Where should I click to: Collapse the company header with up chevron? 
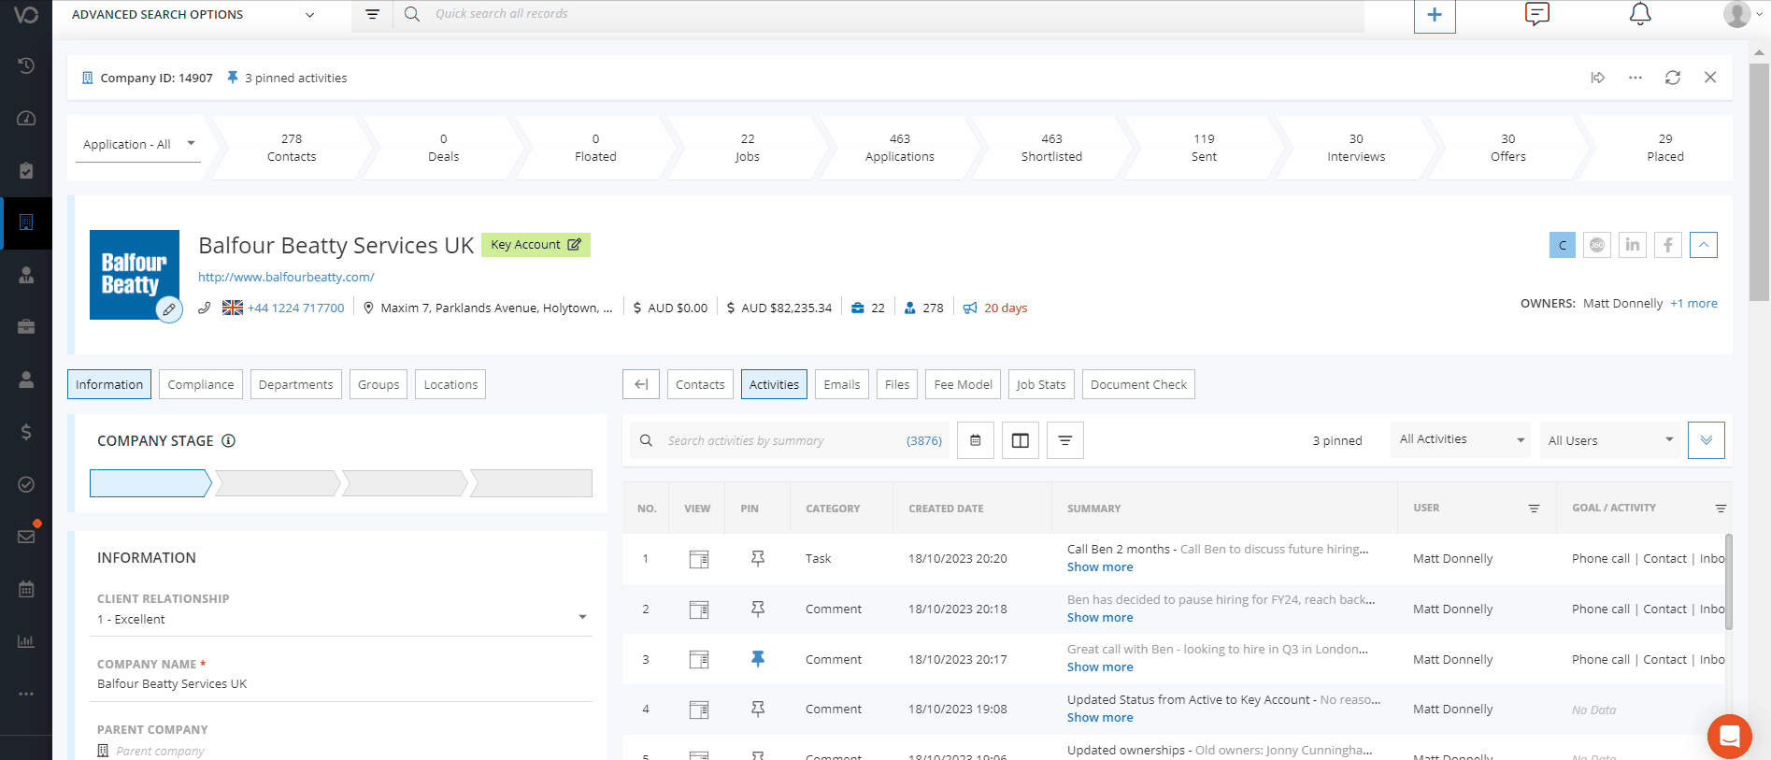coord(1704,245)
